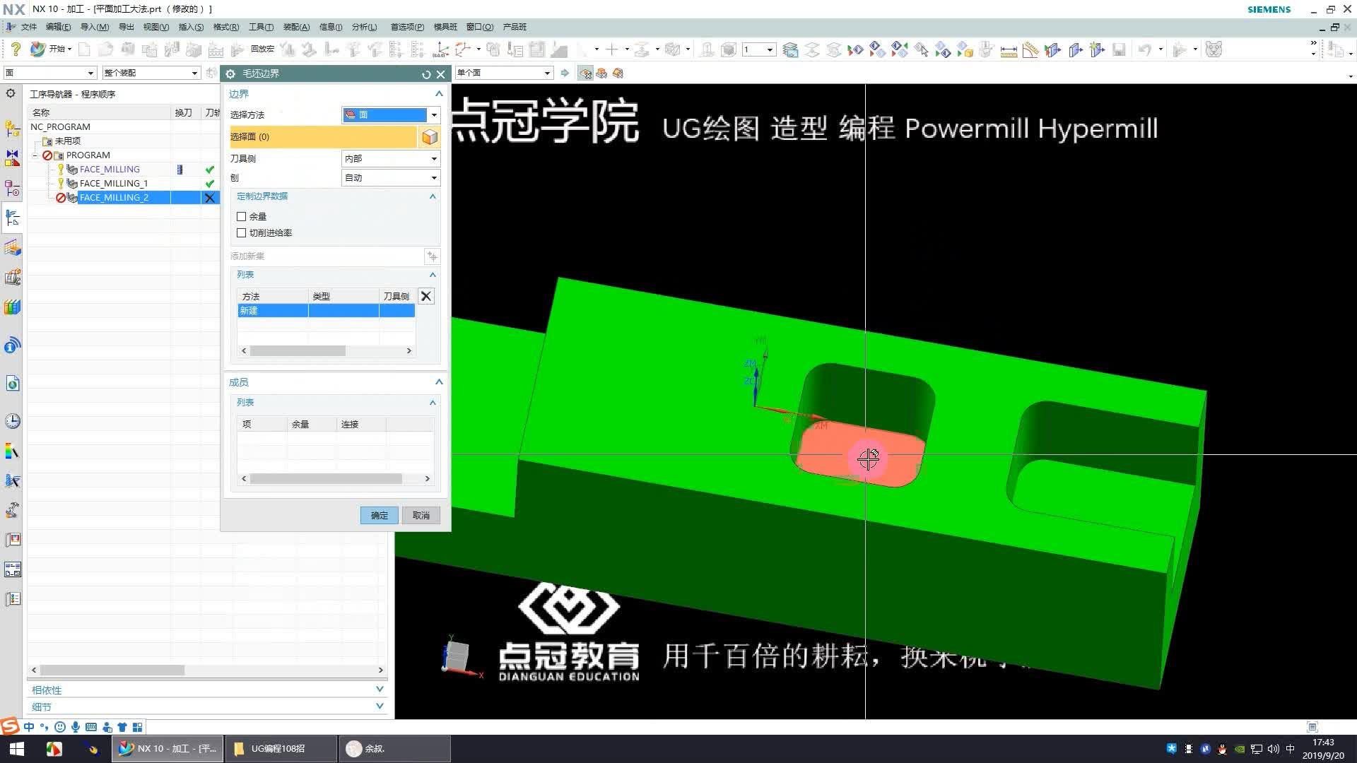This screenshot has height=763, width=1357.
Task: Collapse the 成员 section
Action: (x=439, y=382)
